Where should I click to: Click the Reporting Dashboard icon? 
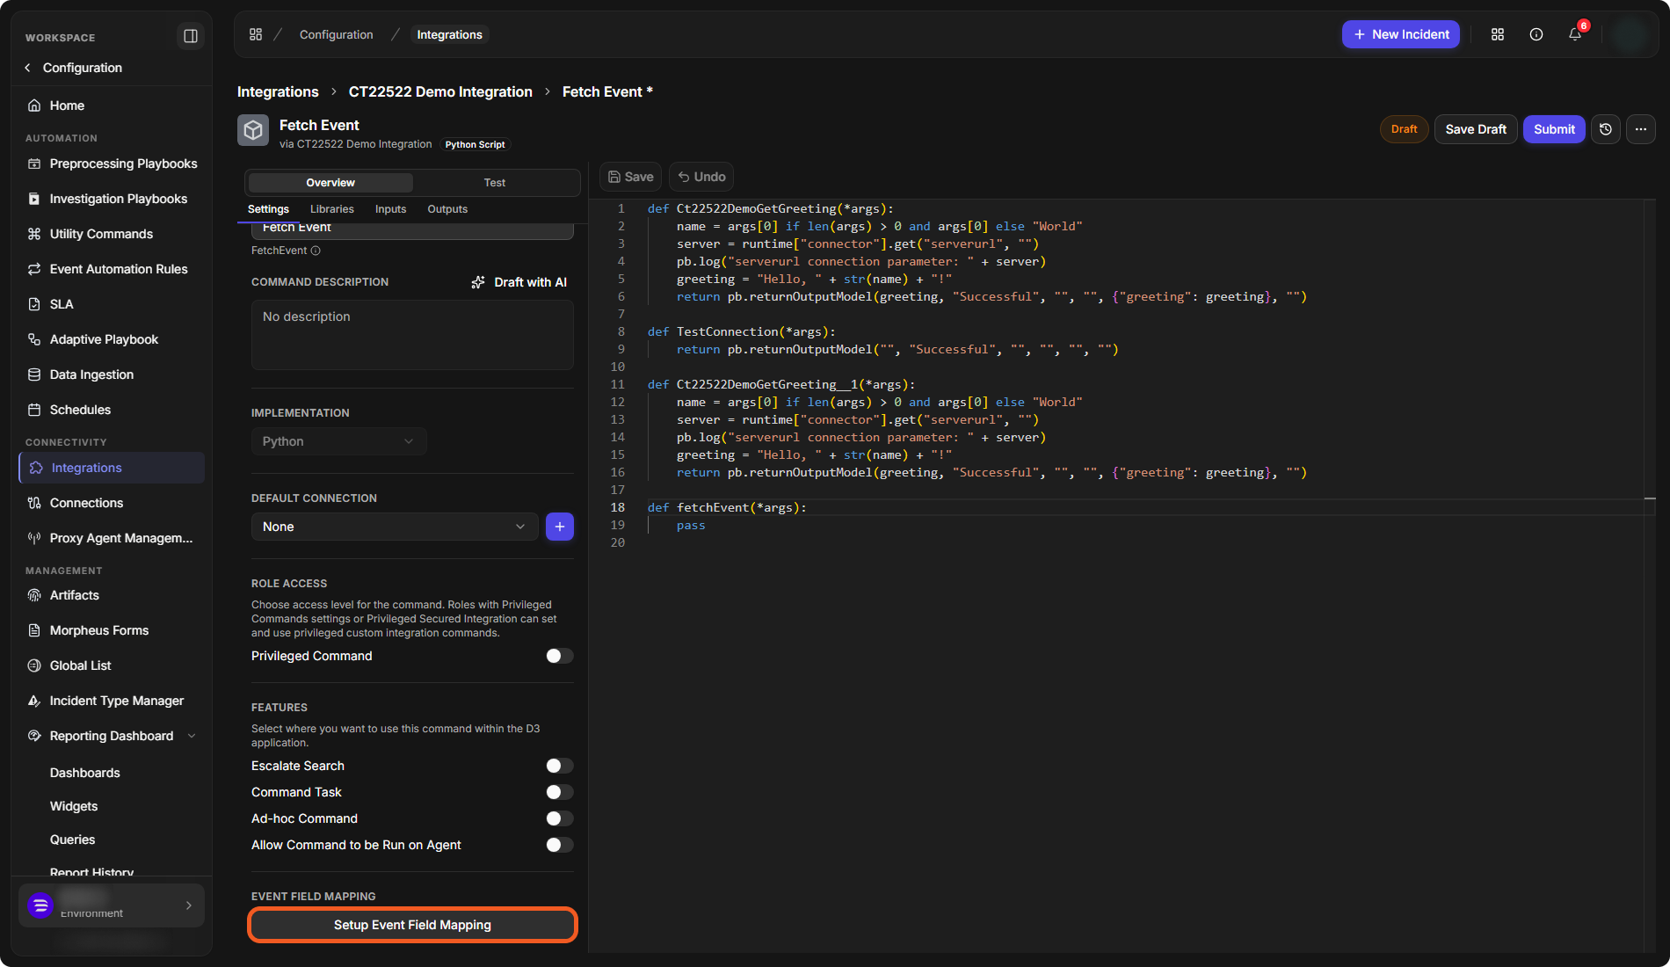pyautogui.click(x=34, y=736)
